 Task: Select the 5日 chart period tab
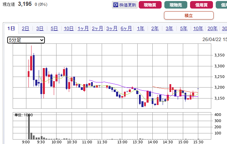click(x=54, y=28)
